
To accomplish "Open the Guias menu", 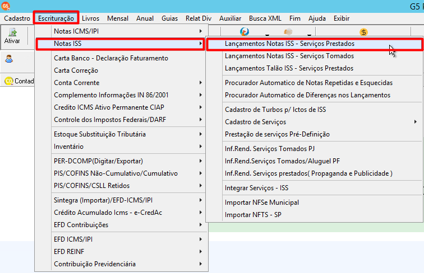I will pos(169,18).
